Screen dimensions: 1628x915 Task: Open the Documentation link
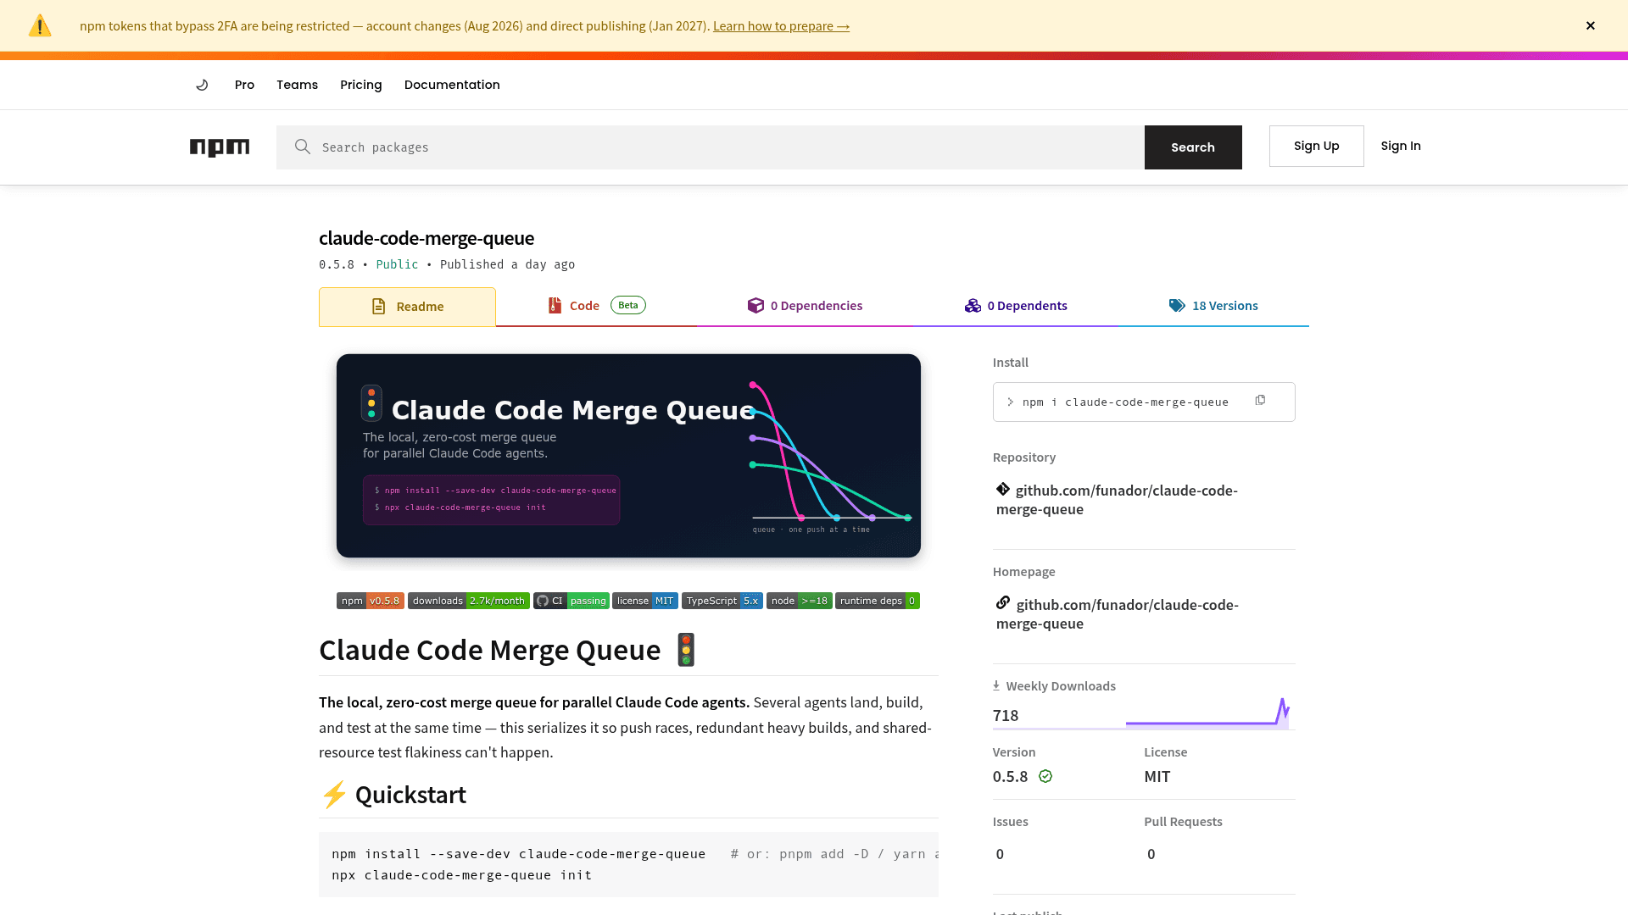tap(452, 85)
